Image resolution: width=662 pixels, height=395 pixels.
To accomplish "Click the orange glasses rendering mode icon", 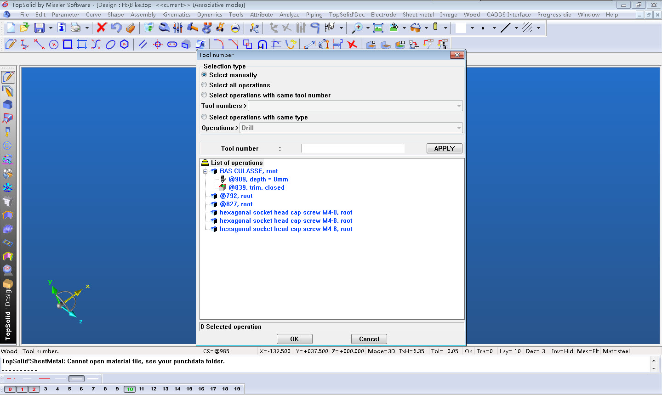I will coord(416,28).
